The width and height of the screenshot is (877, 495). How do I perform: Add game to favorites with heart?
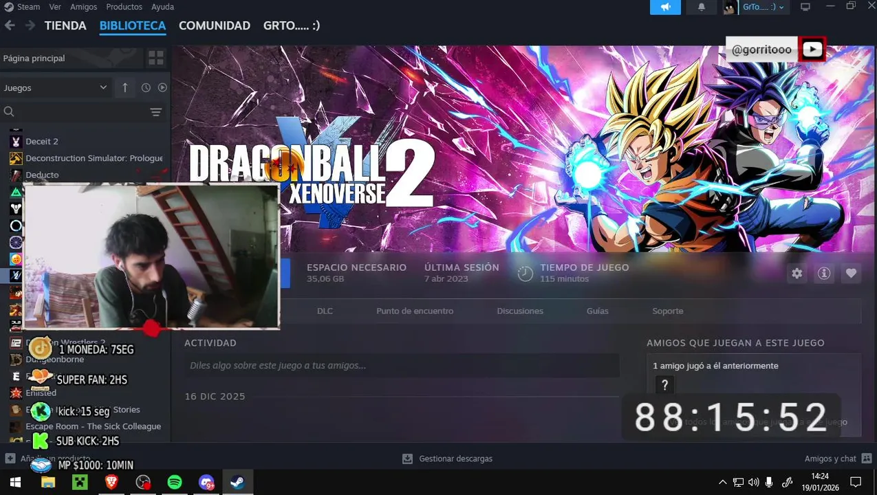[851, 273]
